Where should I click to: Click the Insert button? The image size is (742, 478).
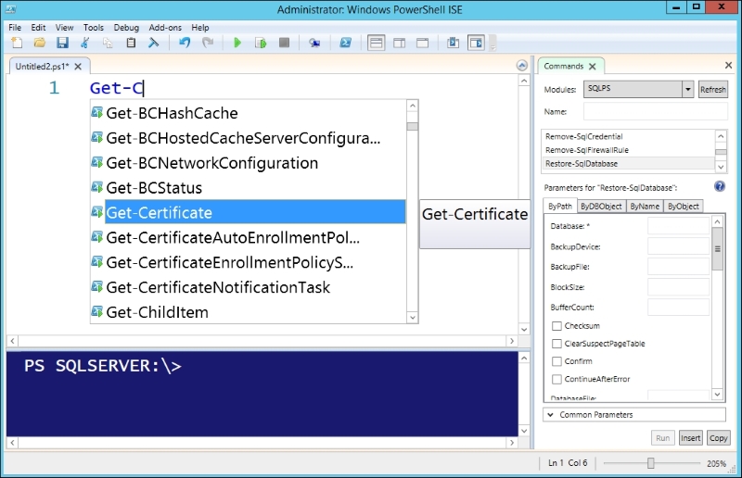(690, 438)
